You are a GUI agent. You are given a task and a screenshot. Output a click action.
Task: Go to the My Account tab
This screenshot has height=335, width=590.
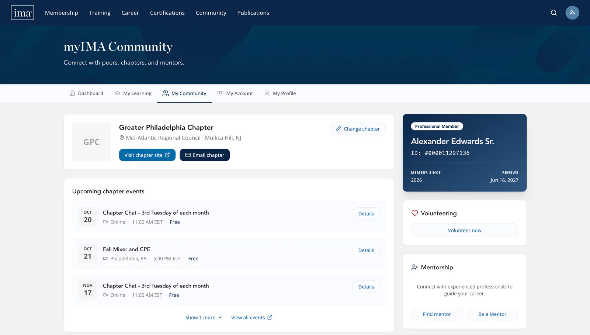coord(235,93)
